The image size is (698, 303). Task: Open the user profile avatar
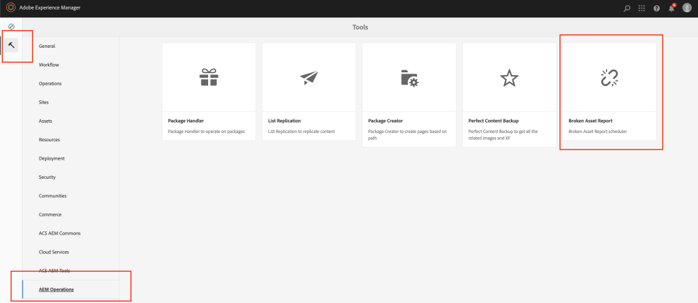(x=686, y=8)
